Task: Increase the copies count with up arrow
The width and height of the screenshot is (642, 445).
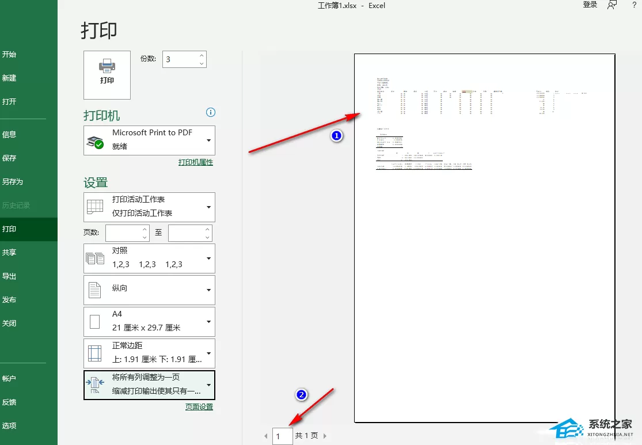Action: [x=202, y=55]
